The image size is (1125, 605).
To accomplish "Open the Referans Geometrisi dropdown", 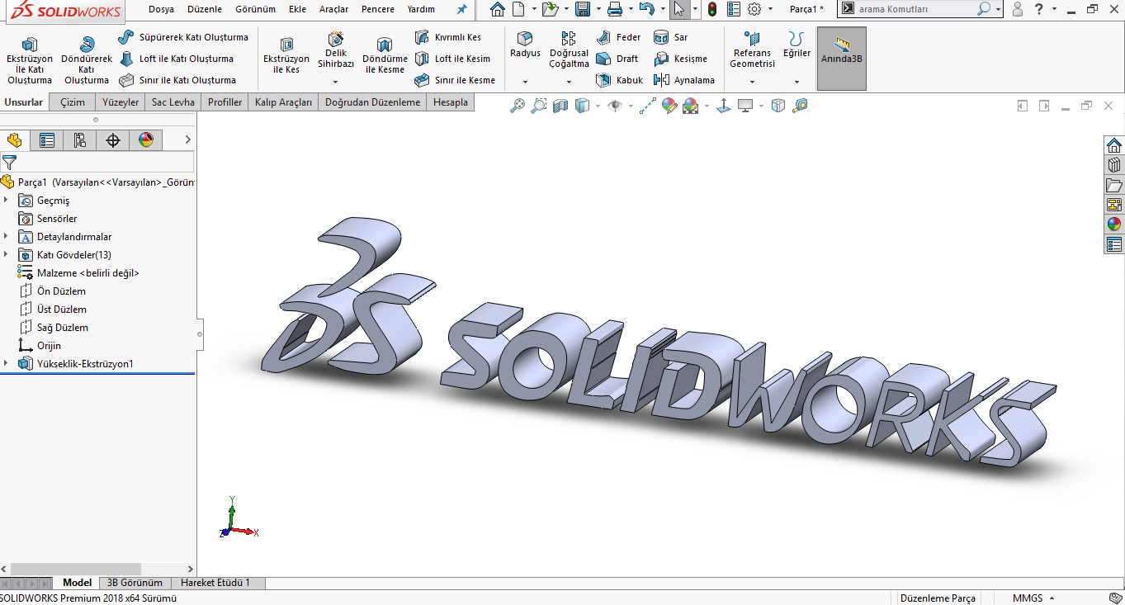I will point(752,82).
